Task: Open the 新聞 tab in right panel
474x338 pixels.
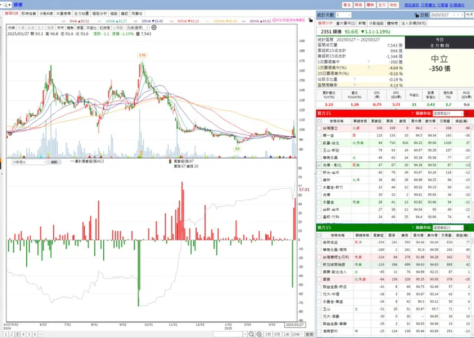Action: tap(362, 23)
